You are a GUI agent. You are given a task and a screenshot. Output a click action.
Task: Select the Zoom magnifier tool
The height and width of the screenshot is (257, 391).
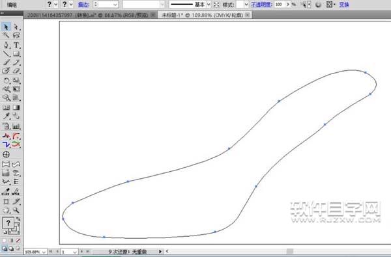[x=16, y=210]
